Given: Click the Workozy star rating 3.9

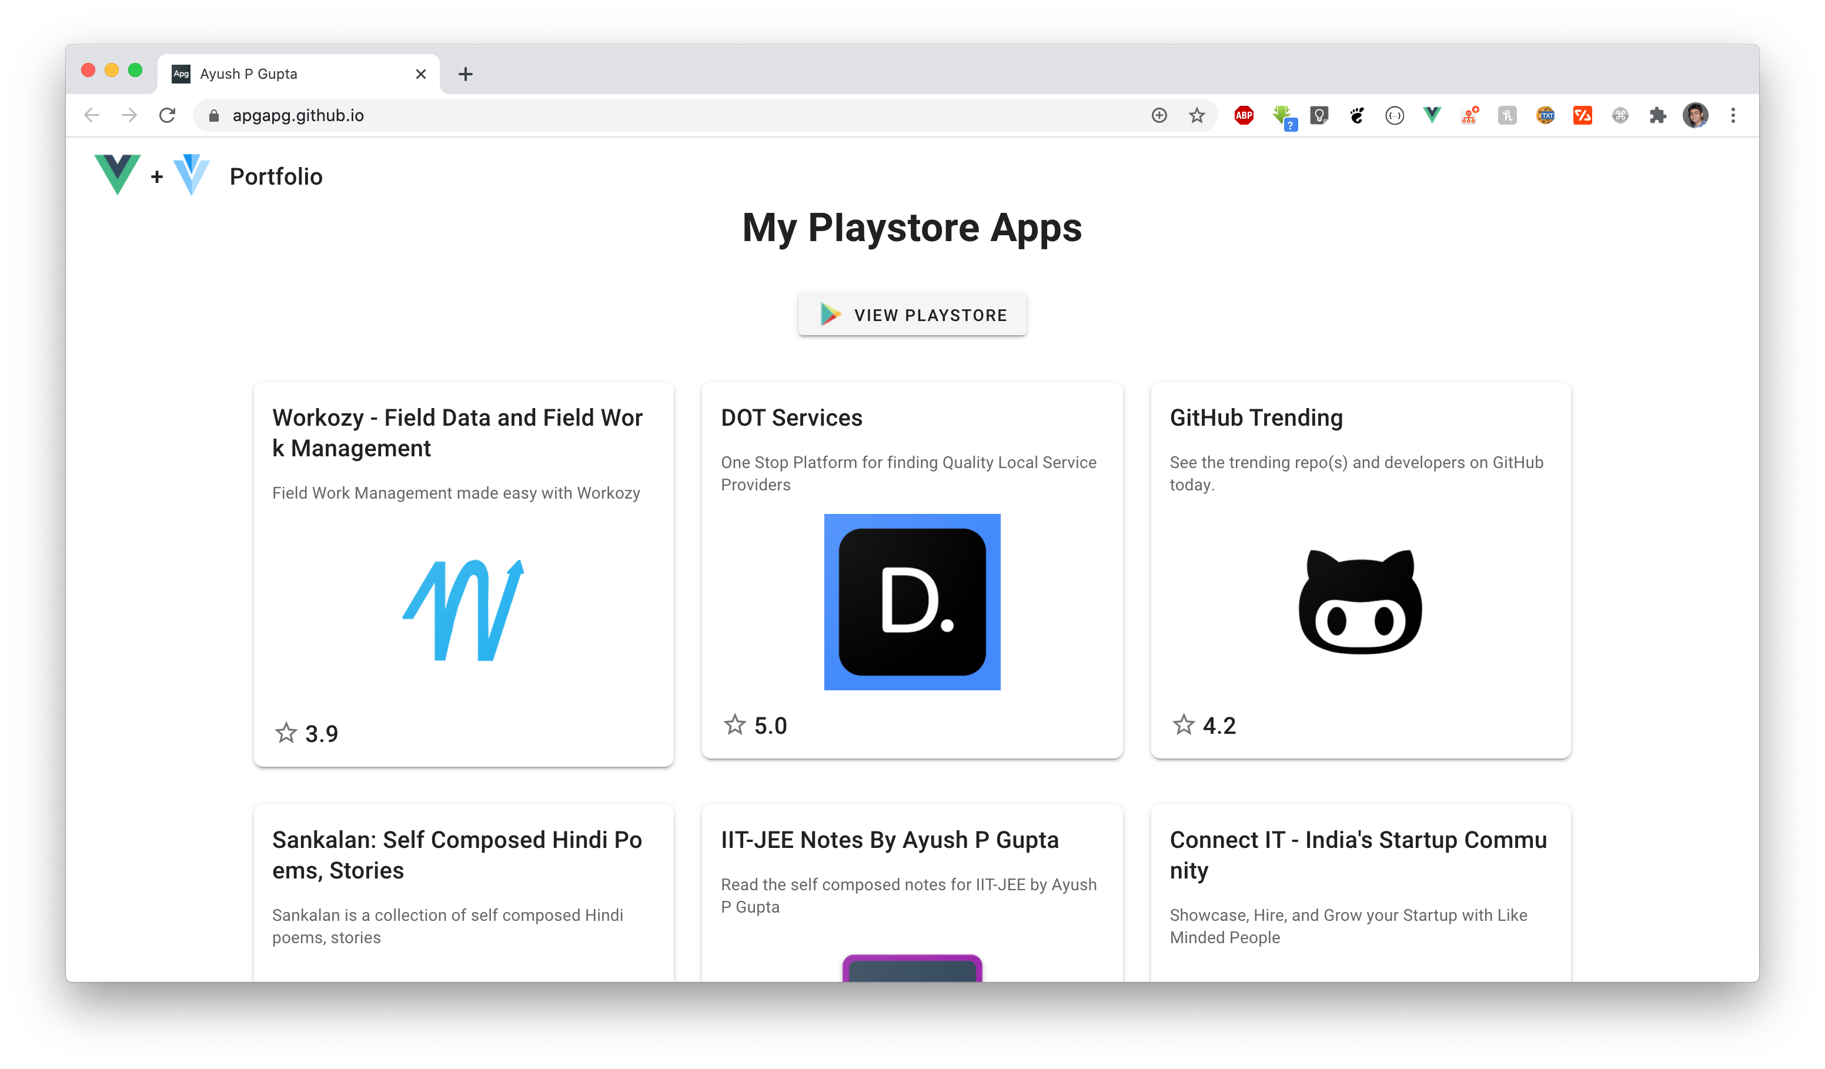Looking at the screenshot, I should click(307, 733).
